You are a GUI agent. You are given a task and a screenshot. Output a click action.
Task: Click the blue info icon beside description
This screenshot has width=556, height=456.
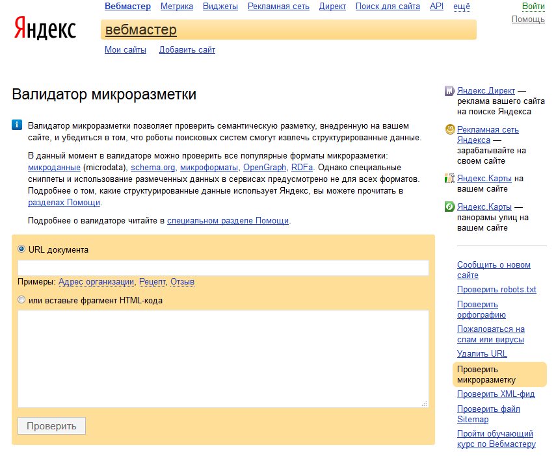pyautogui.click(x=17, y=125)
